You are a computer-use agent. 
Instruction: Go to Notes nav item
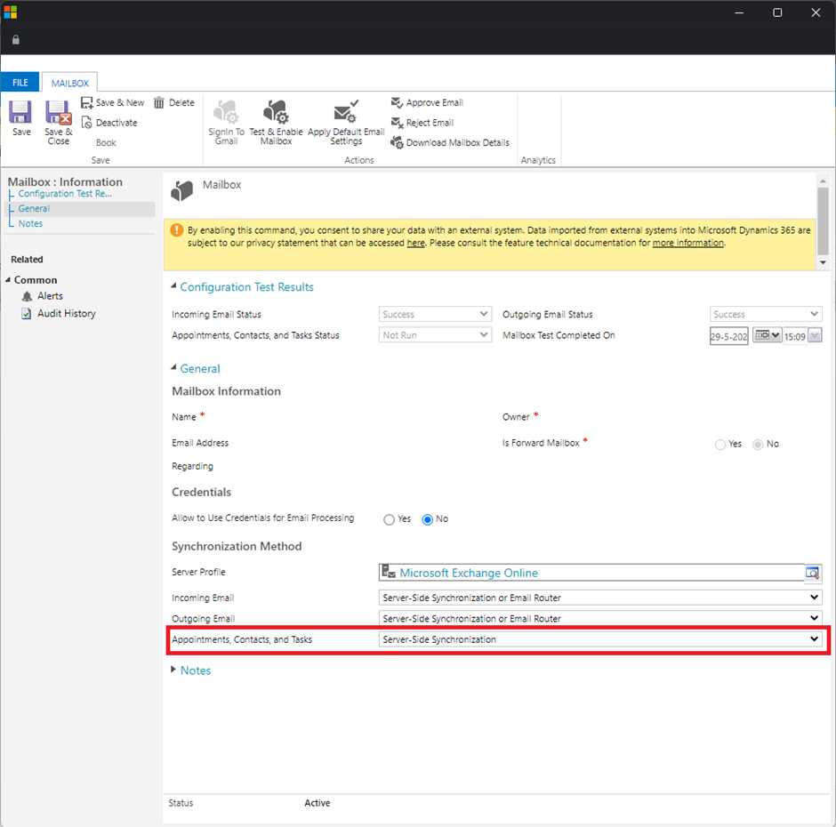coord(30,223)
